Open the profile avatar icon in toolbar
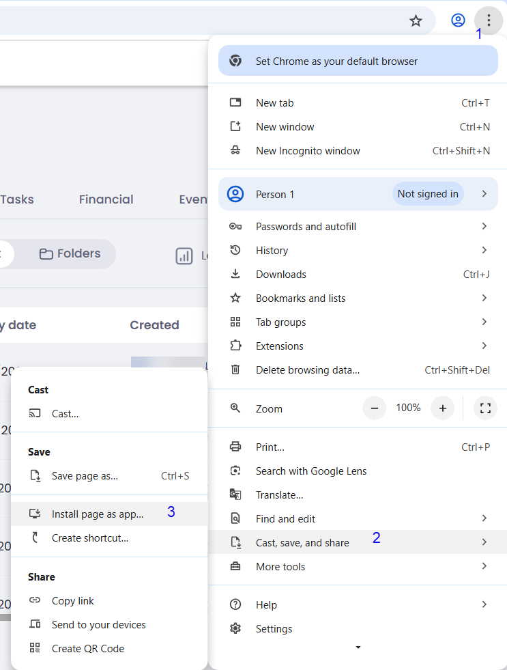The height and width of the screenshot is (670, 507). click(458, 20)
